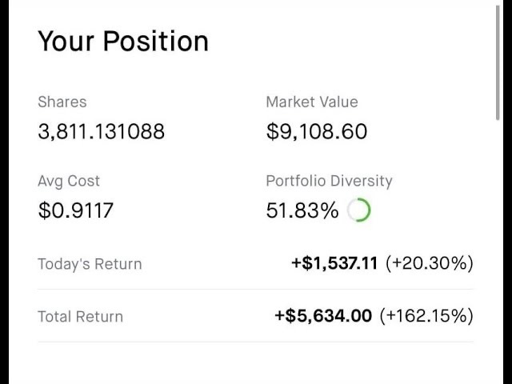
Task: Click the Portfolio Diversity ring icon
Action: (x=359, y=210)
